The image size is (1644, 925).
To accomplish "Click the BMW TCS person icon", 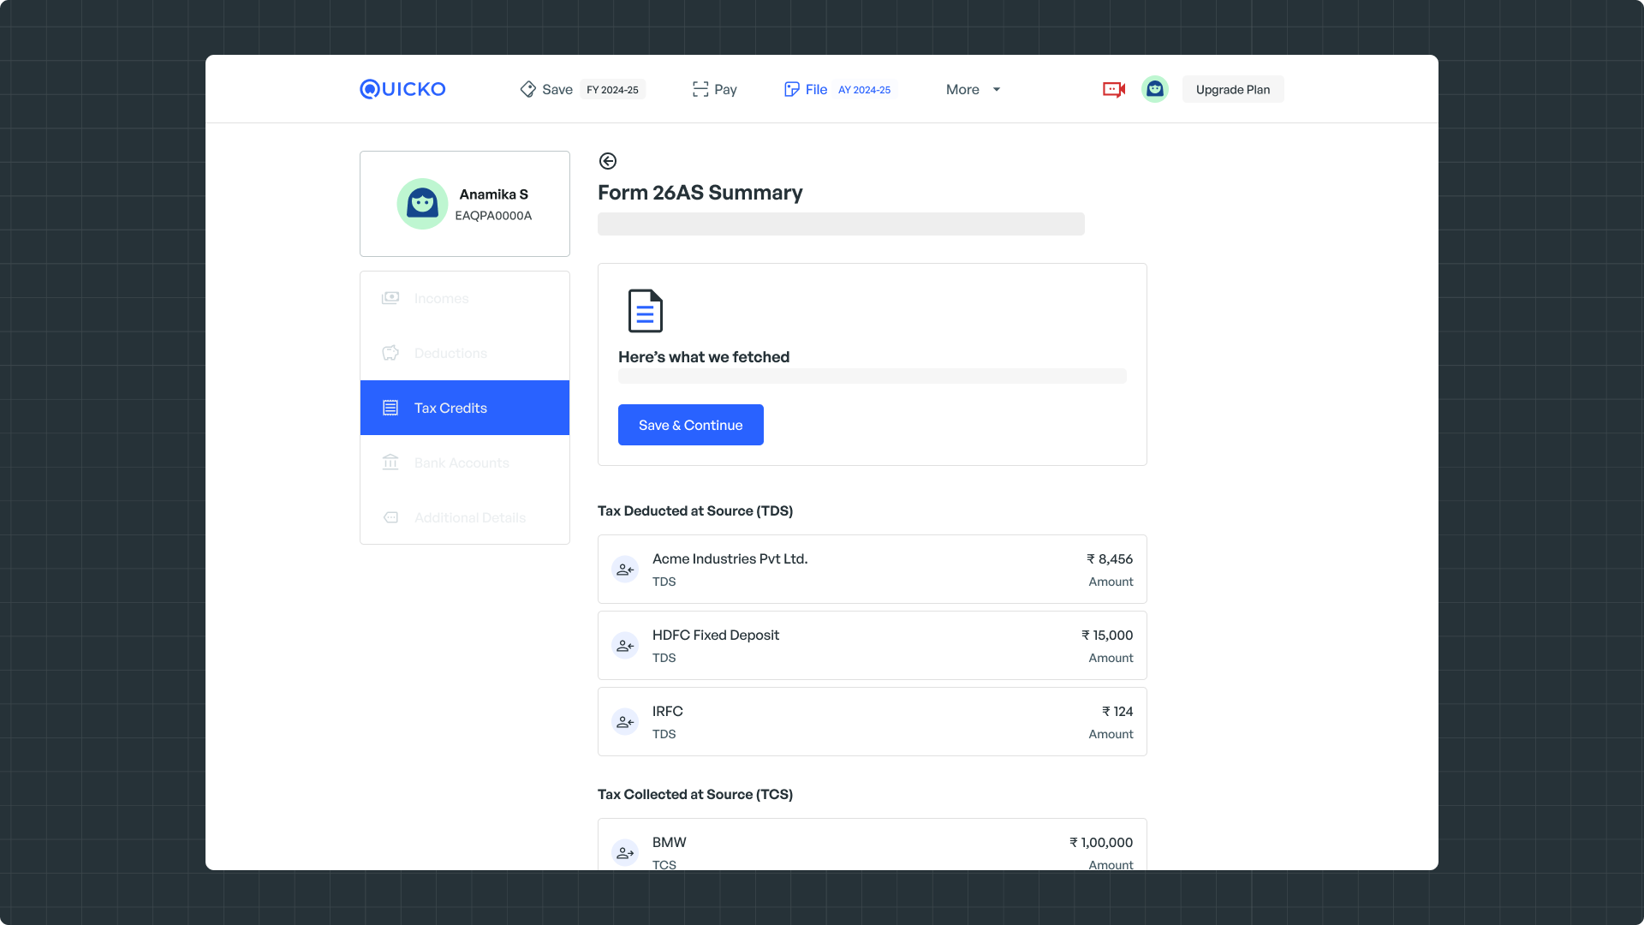I will pos(625,853).
